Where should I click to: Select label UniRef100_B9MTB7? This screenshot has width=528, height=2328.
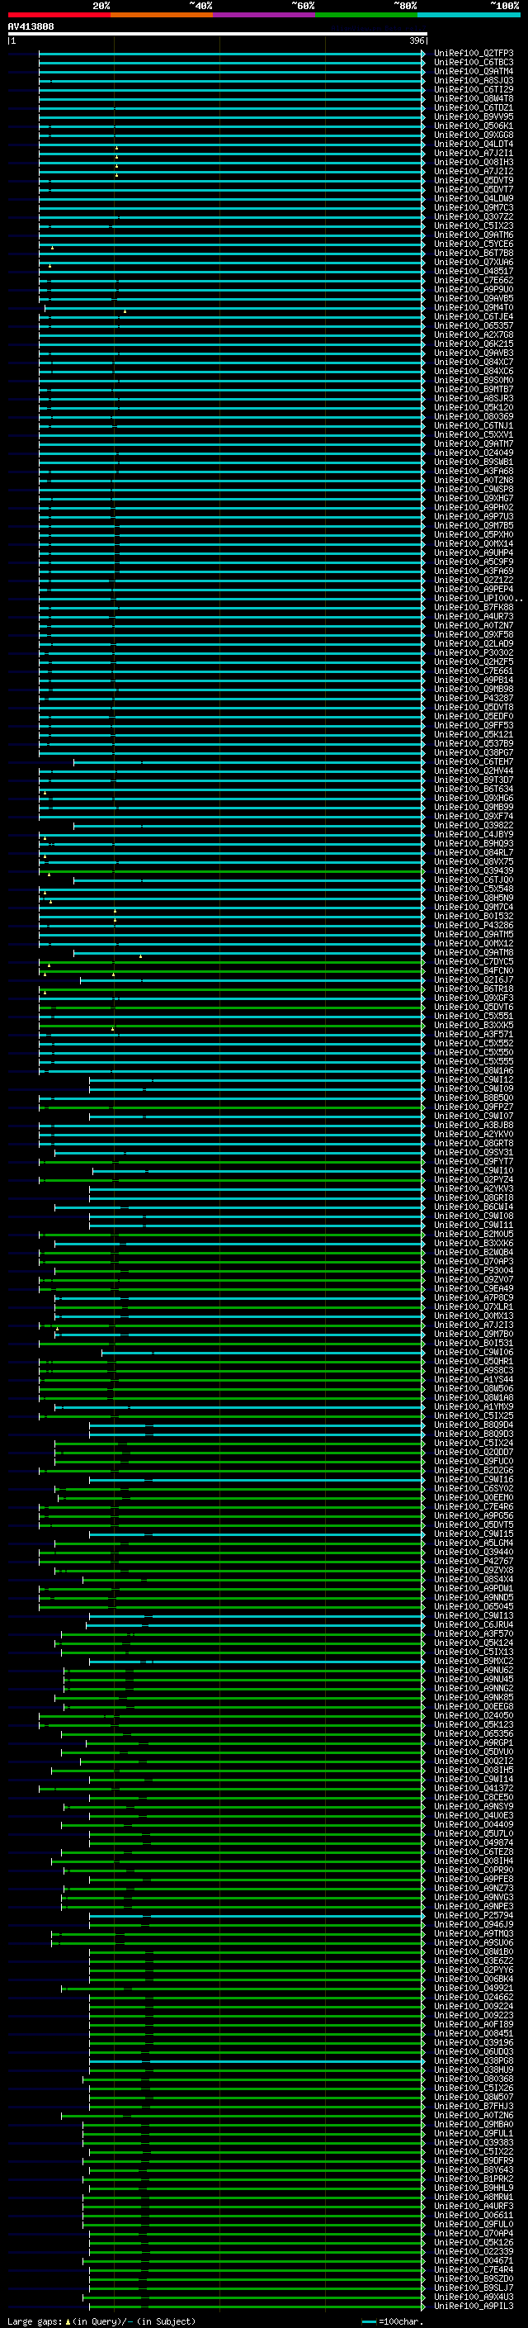[474, 390]
